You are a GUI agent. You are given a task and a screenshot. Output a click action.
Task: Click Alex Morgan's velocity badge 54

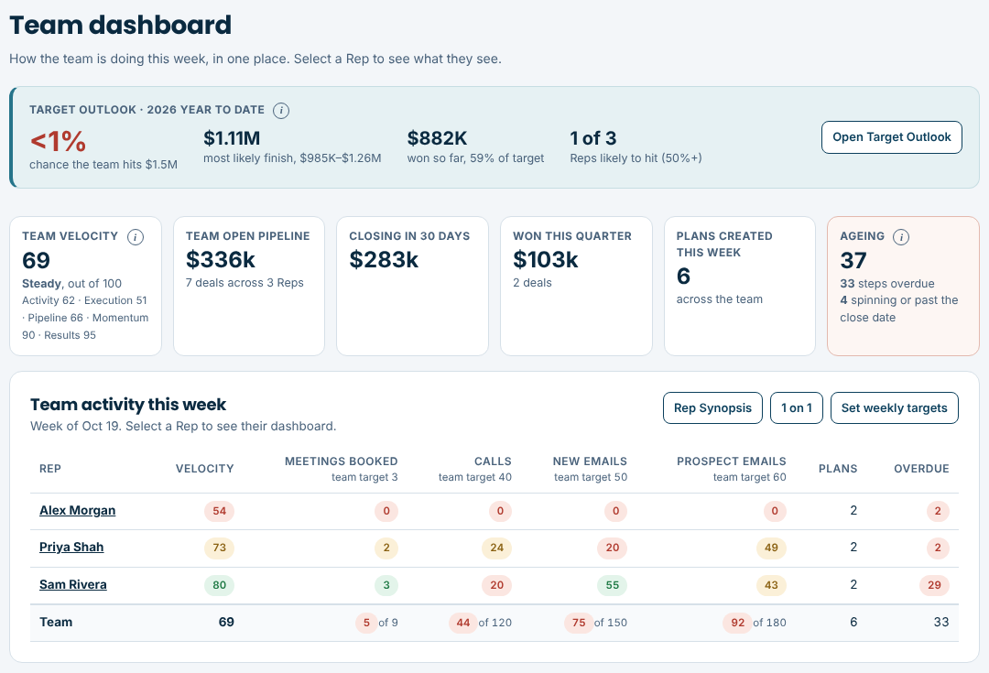coord(219,511)
